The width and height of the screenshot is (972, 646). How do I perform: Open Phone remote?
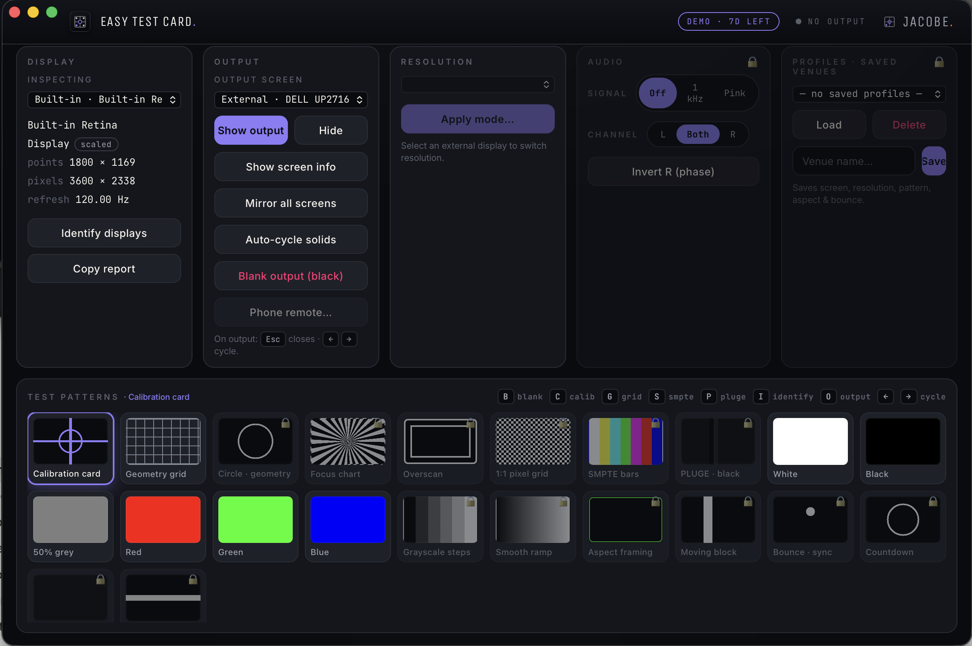[x=290, y=312]
